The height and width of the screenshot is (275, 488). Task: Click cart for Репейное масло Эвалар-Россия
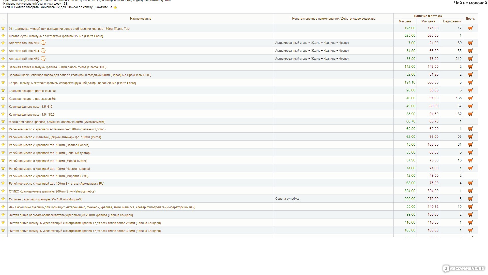[x=470, y=144]
